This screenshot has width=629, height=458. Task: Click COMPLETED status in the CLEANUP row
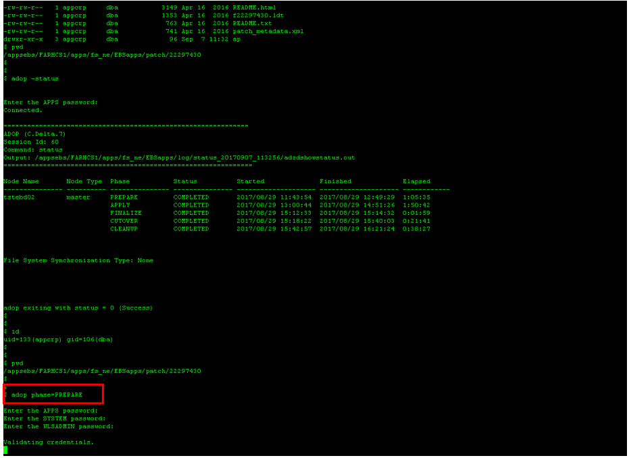[191, 229]
